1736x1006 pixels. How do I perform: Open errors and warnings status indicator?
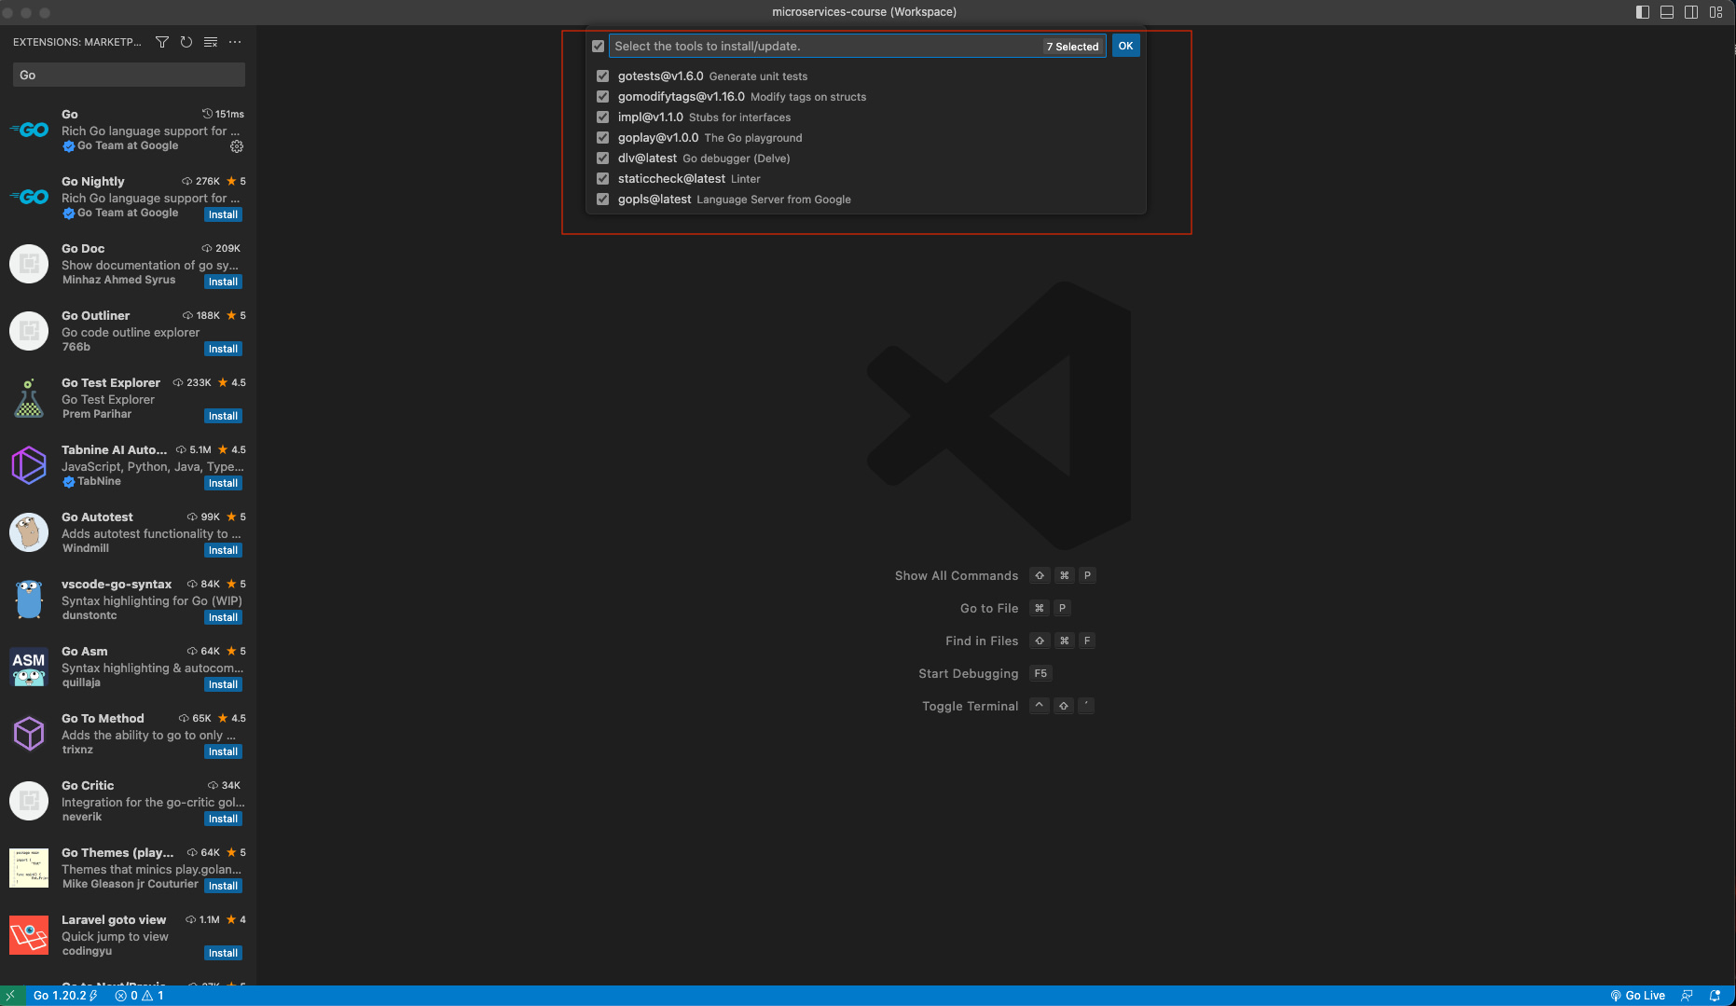click(140, 996)
